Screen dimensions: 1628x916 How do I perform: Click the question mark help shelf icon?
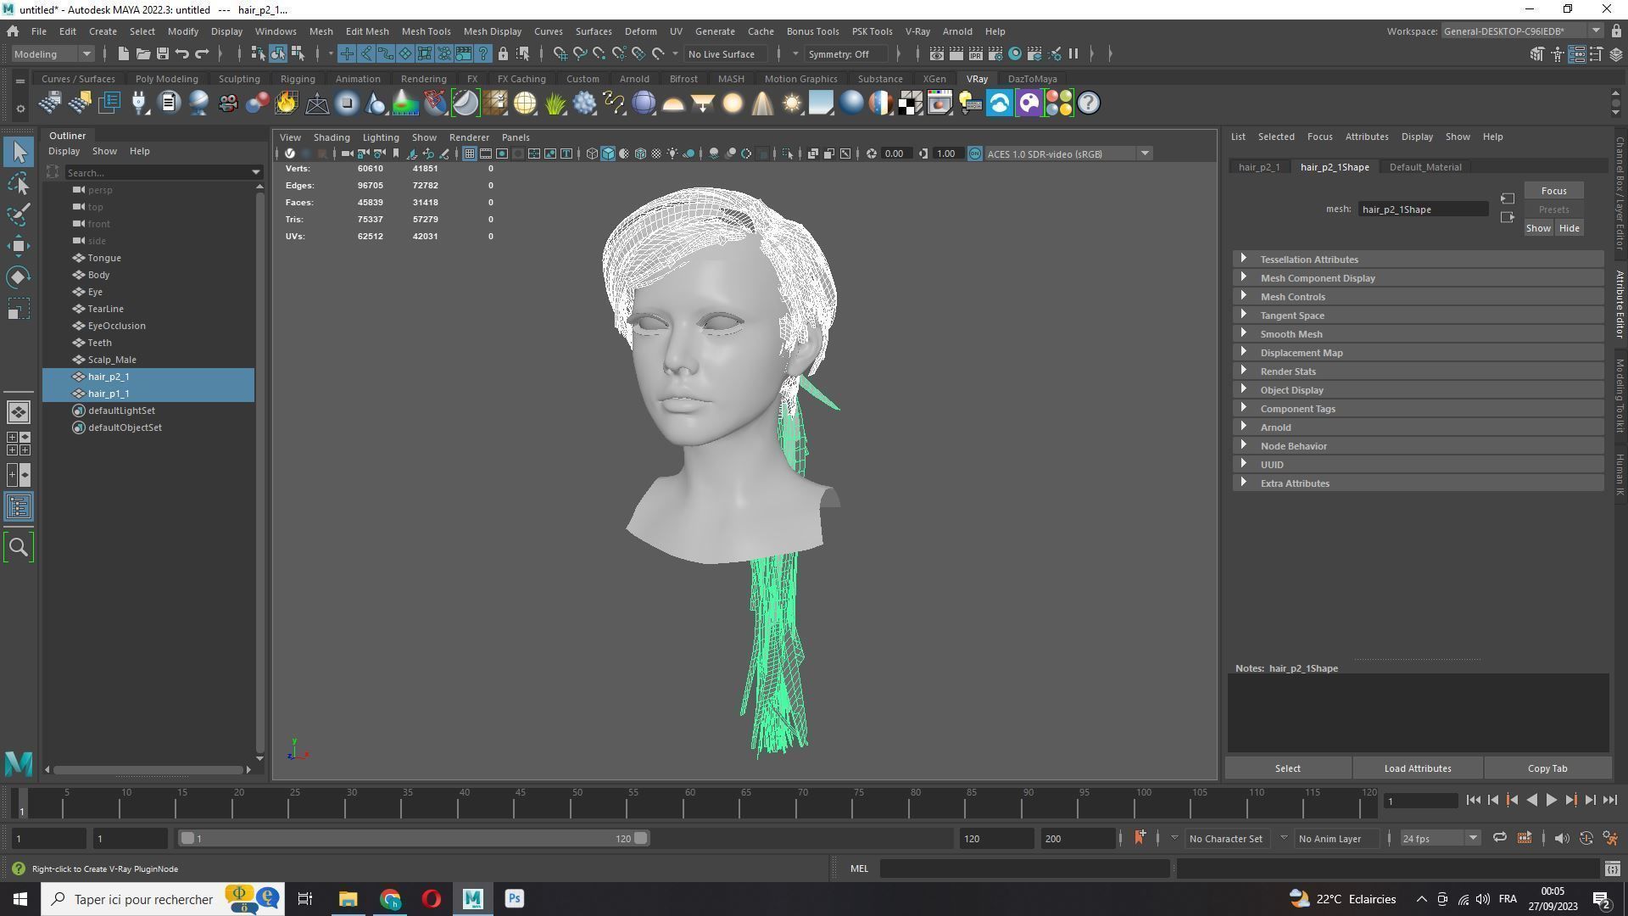(1089, 103)
